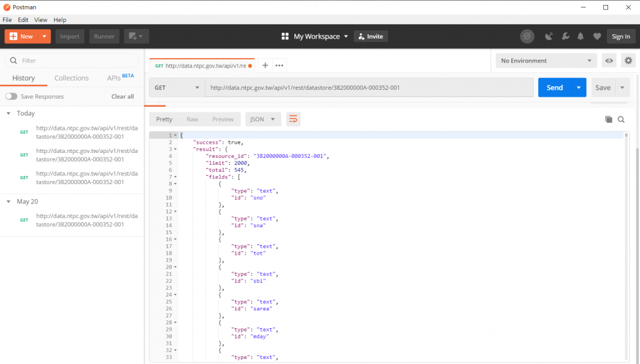Screen dimensions: 640x364
Task: Open the Send dropdown arrow
Action: coord(578,87)
